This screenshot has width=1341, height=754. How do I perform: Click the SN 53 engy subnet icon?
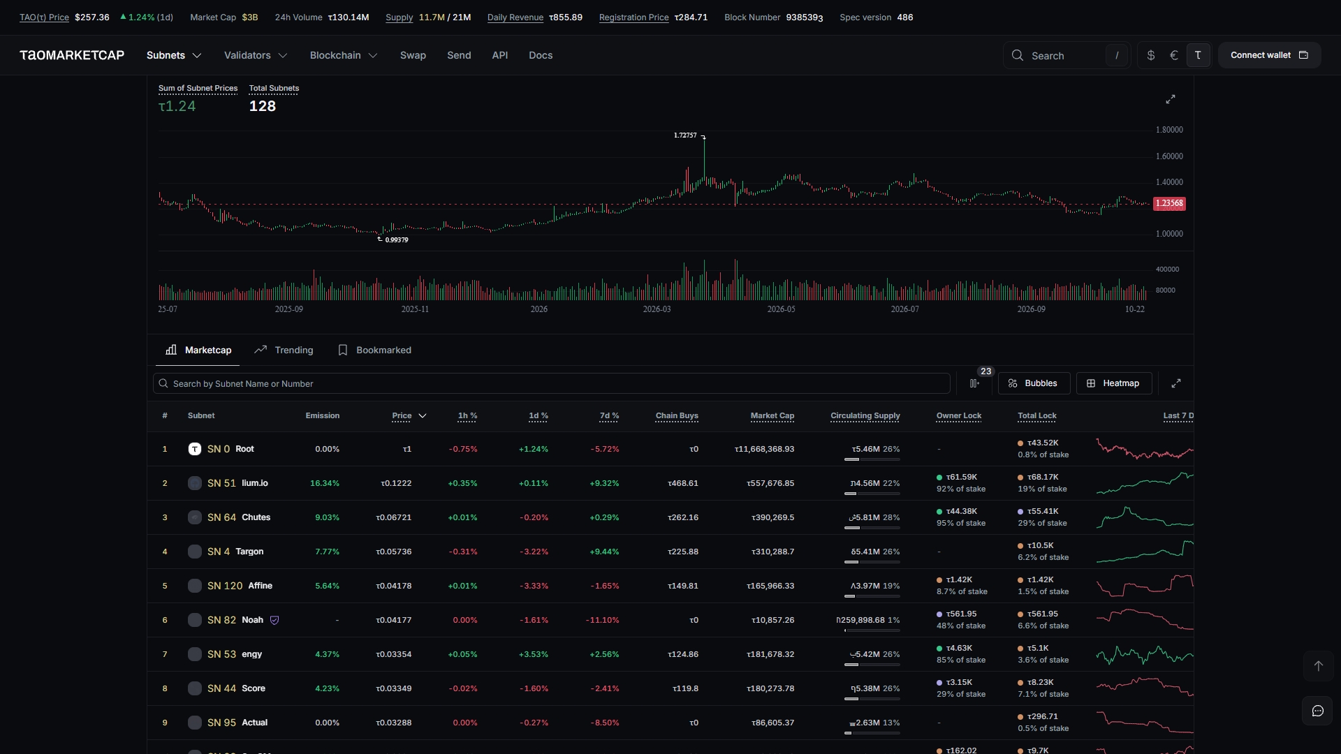click(x=195, y=654)
